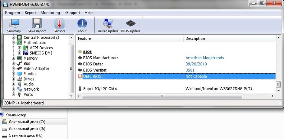
Task: Expand the Memory tree node
Action: pos(13,58)
